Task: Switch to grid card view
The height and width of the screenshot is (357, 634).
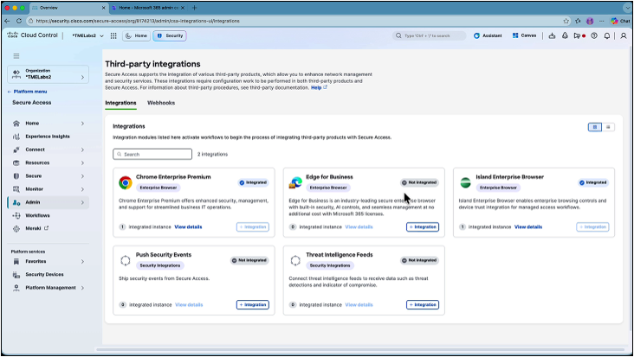Action: (x=595, y=127)
